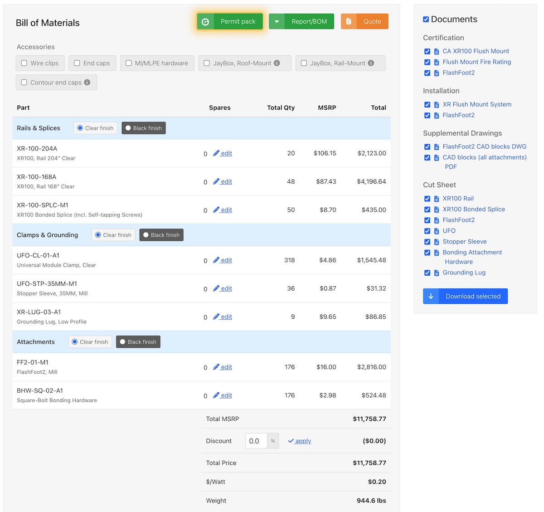
Task: Expand the Report/BOM dropdown arrow
Action: pos(277,22)
